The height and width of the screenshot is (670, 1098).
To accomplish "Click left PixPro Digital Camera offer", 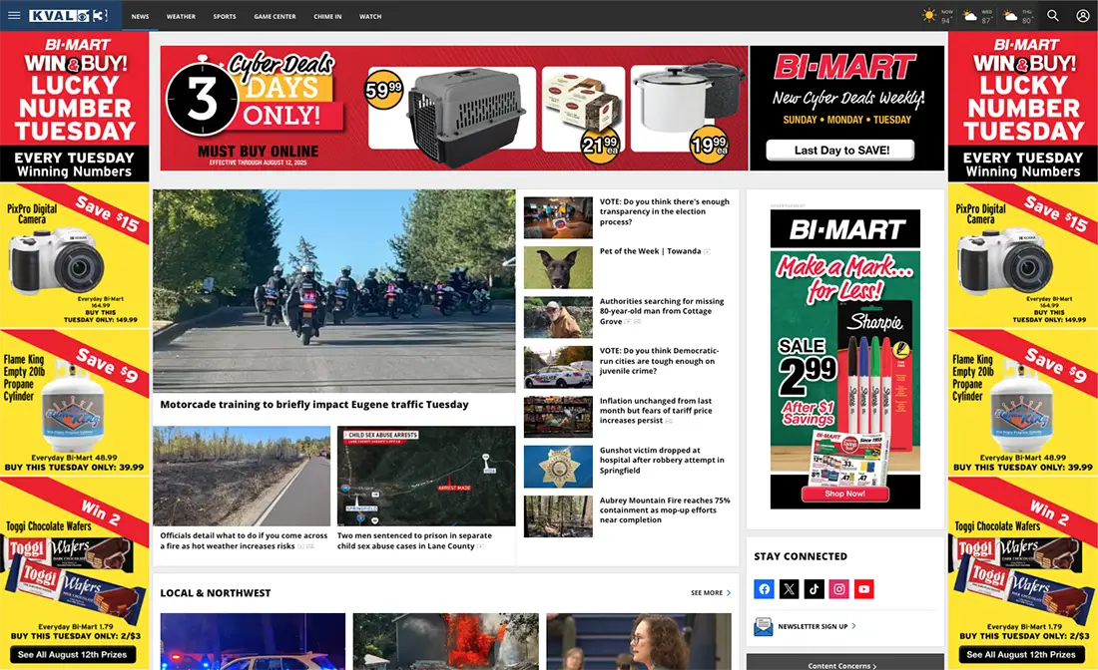I will pos(74,256).
